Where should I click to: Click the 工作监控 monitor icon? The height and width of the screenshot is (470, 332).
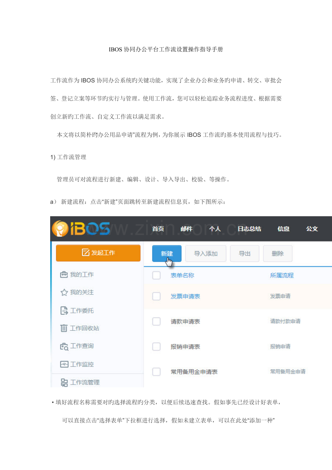click(x=64, y=364)
